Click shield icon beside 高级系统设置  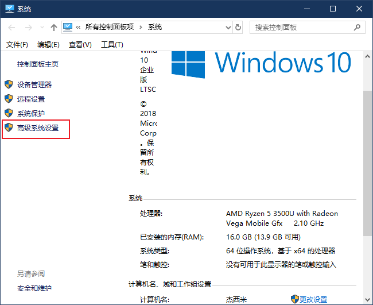[9, 128]
